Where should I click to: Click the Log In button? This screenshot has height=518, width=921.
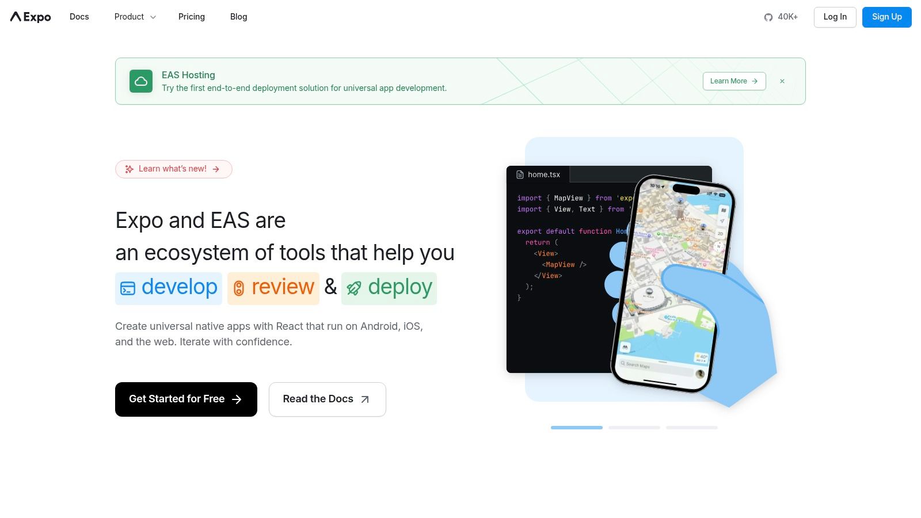pyautogui.click(x=835, y=17)
